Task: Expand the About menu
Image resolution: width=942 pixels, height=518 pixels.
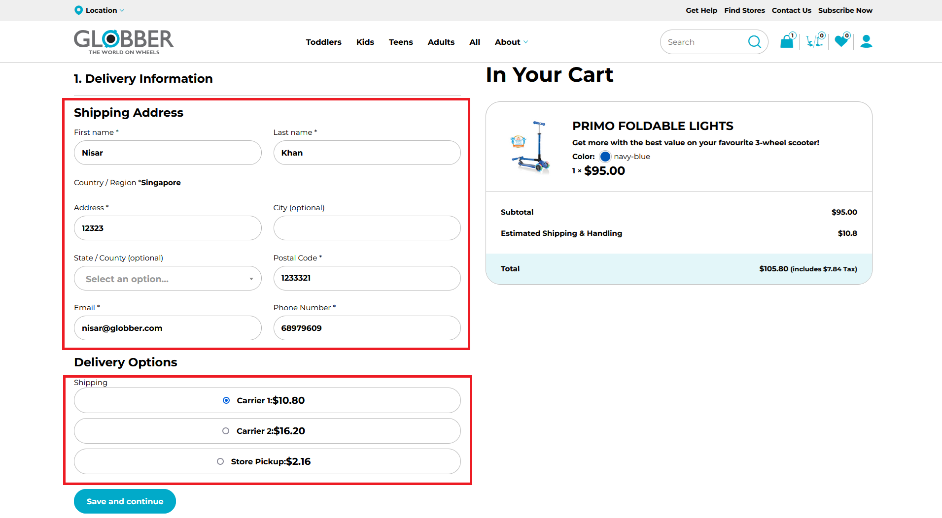Action: pyautogui.click(x=511, y=42)
